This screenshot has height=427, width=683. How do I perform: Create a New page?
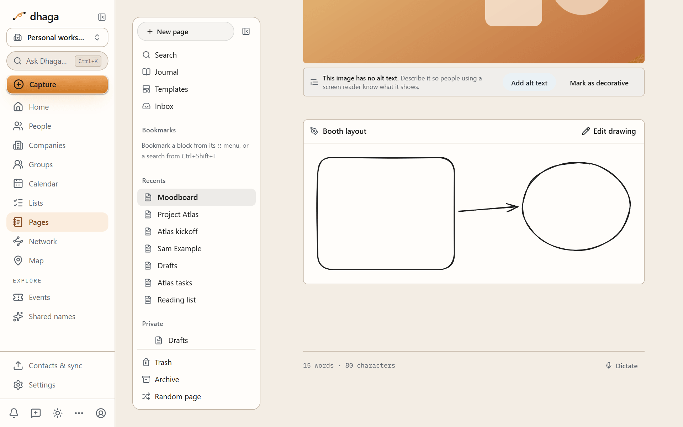point(186,31)
